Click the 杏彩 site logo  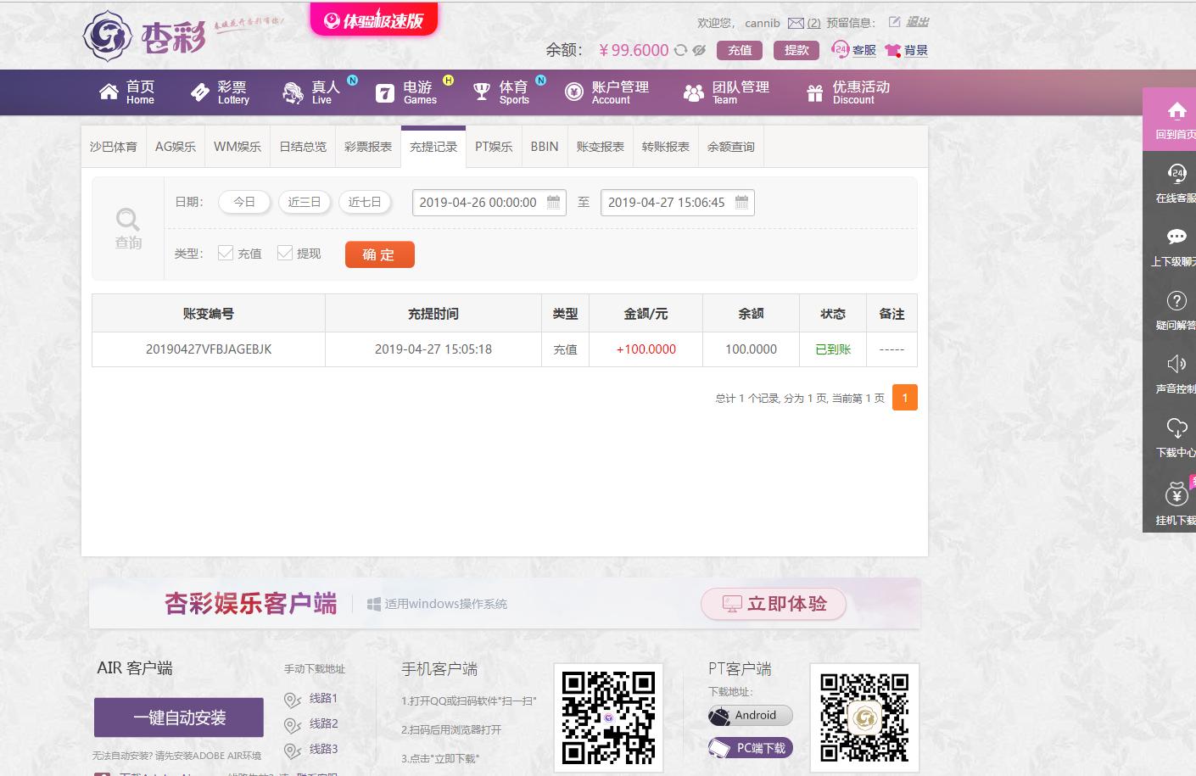pyautogui.click(x=145, y=36)
